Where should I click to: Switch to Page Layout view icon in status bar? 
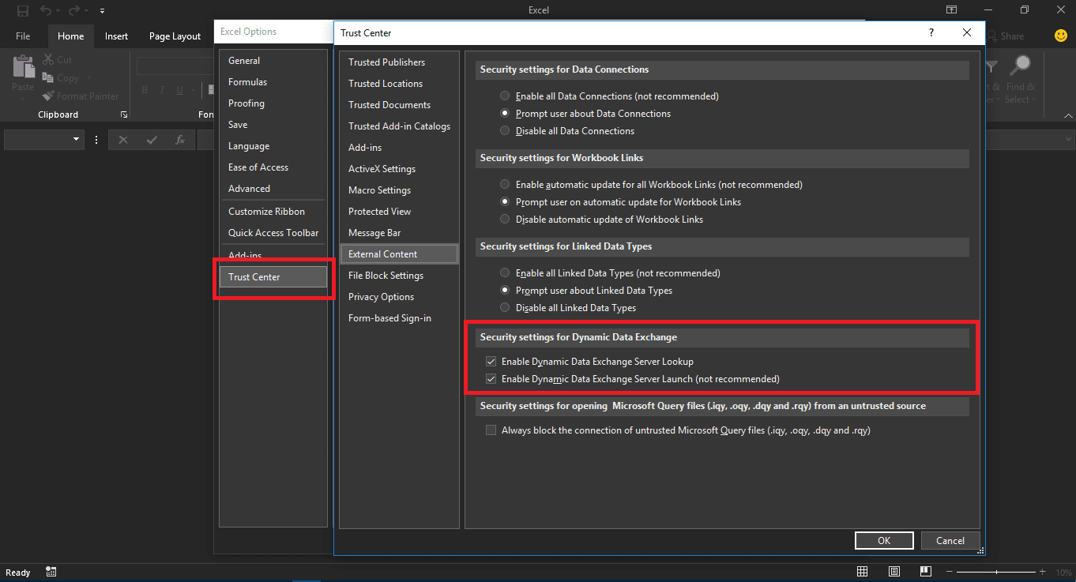[x=894, y=573]
